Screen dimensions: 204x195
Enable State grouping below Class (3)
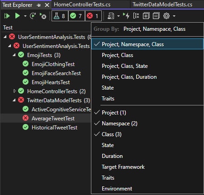pyautogui.click(x=147, y=145)
